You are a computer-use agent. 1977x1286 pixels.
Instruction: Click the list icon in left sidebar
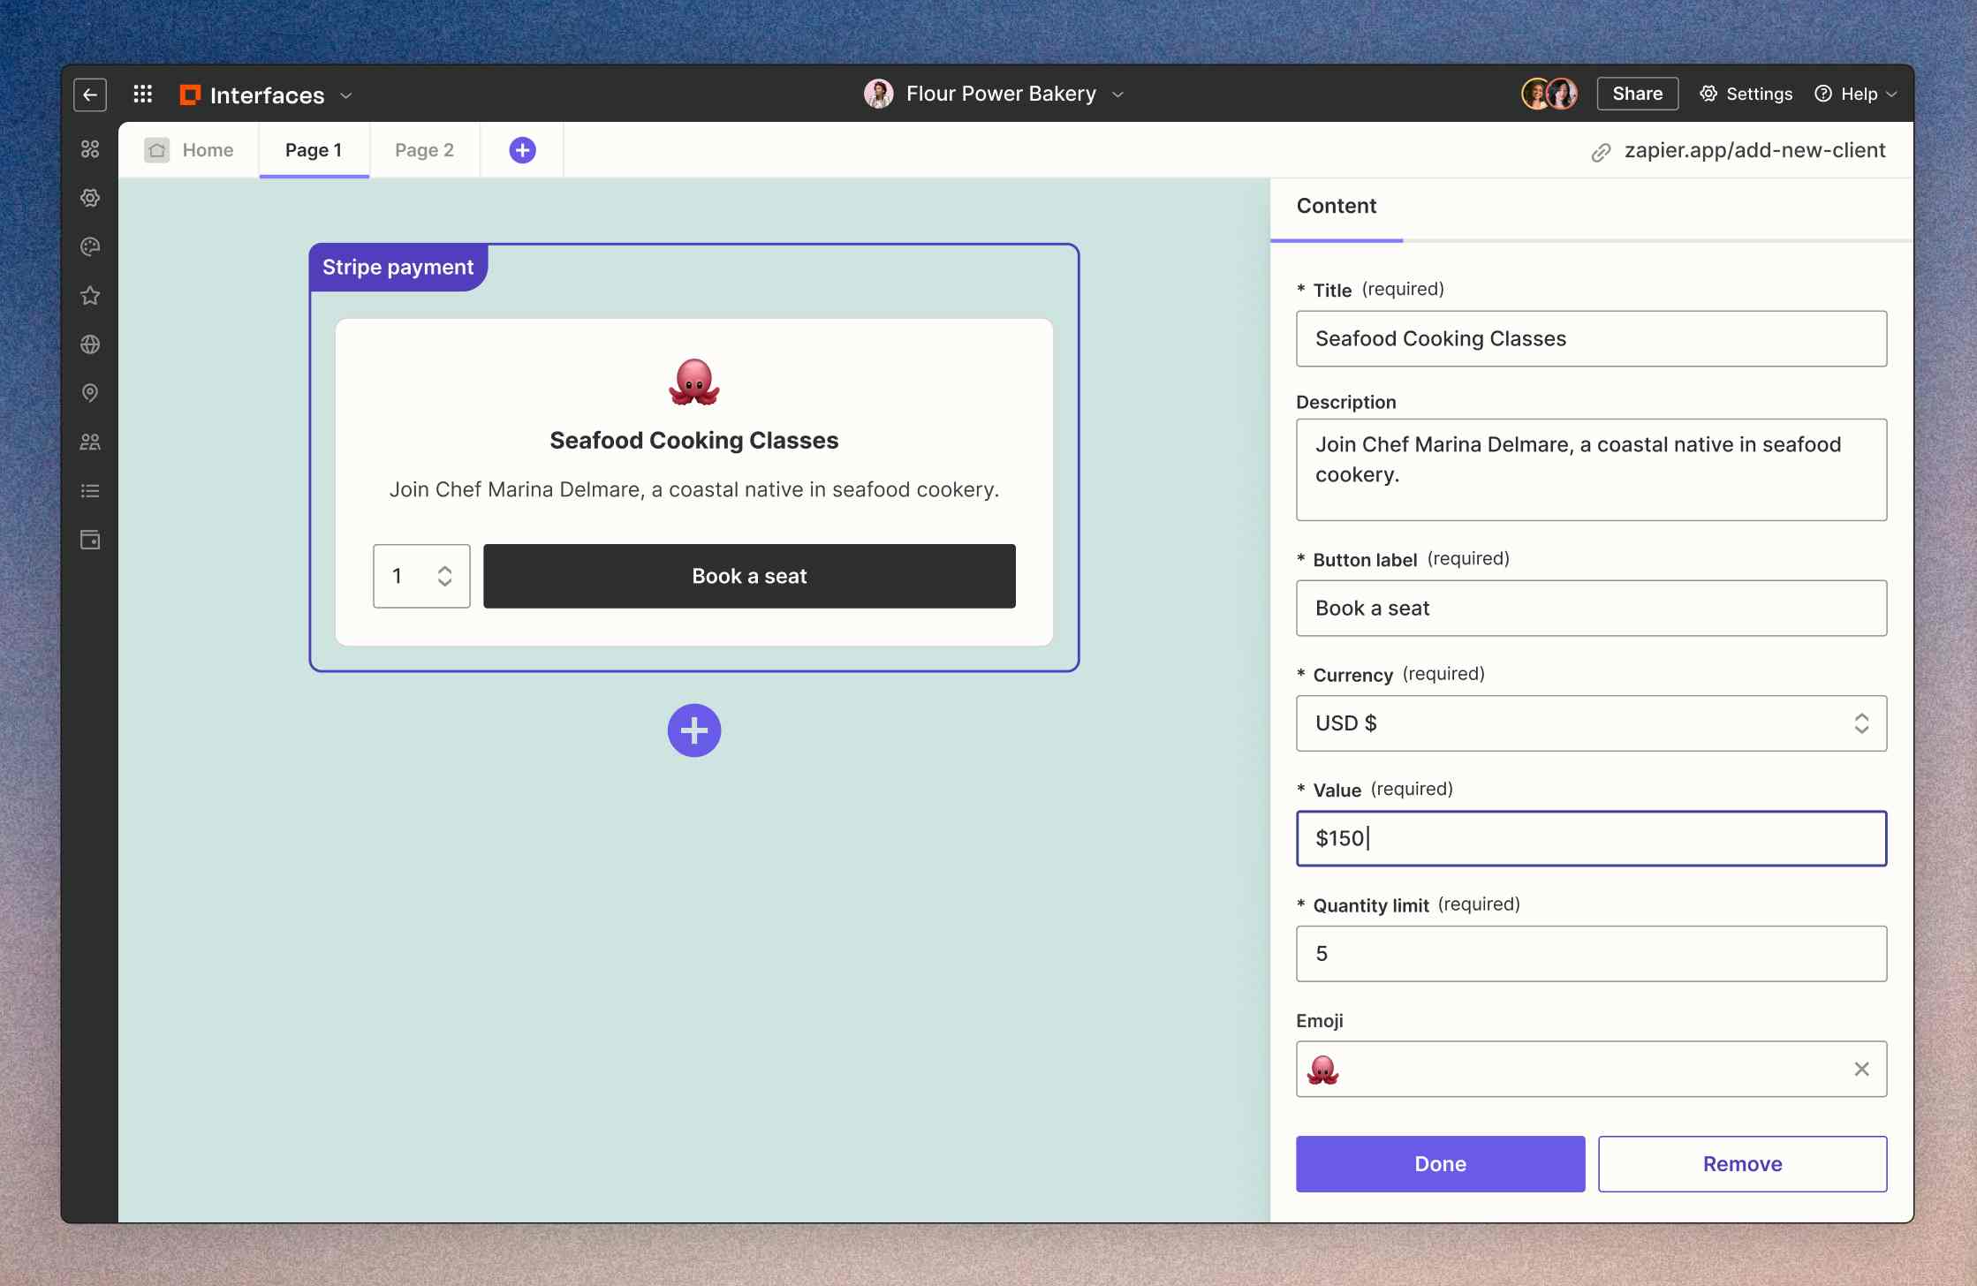coord(90,491)
